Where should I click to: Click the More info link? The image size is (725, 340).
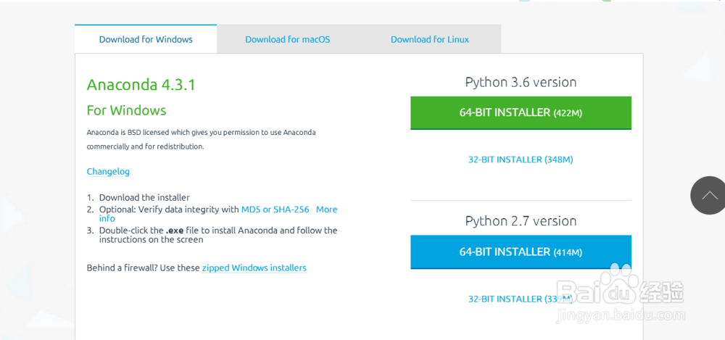(326, 210)
